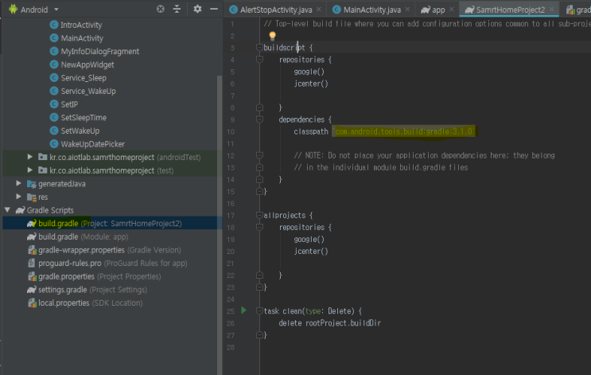Hide the project tool window with minus icon
This screenshot has height=375, width=591.
(214, 9)
